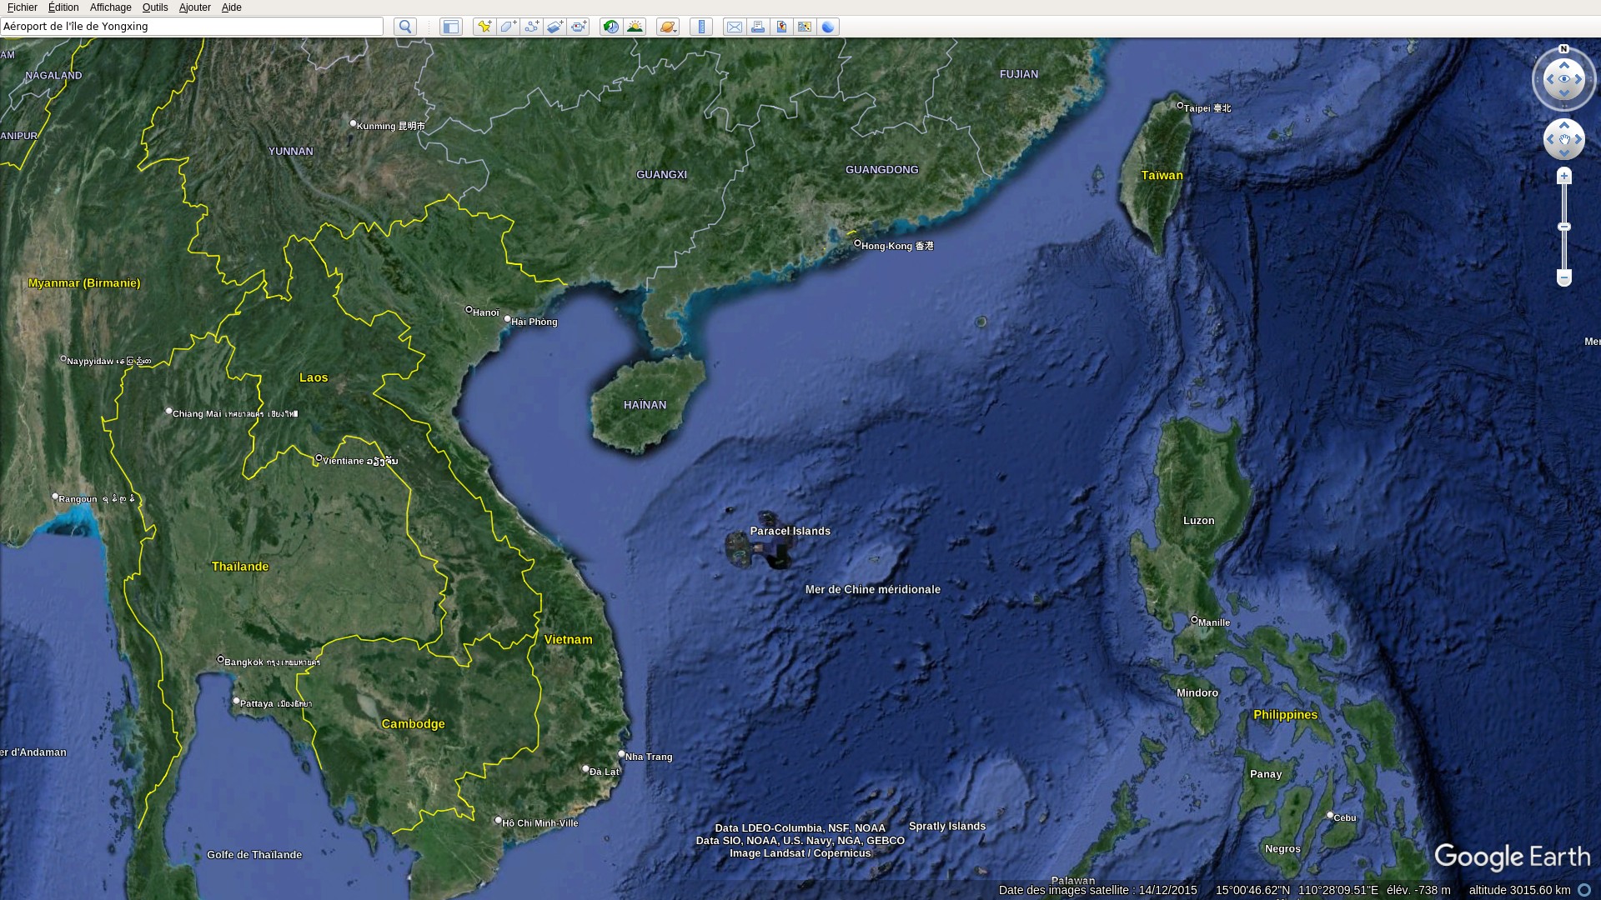
Task: Print the current map view
Action: point(758,27)
